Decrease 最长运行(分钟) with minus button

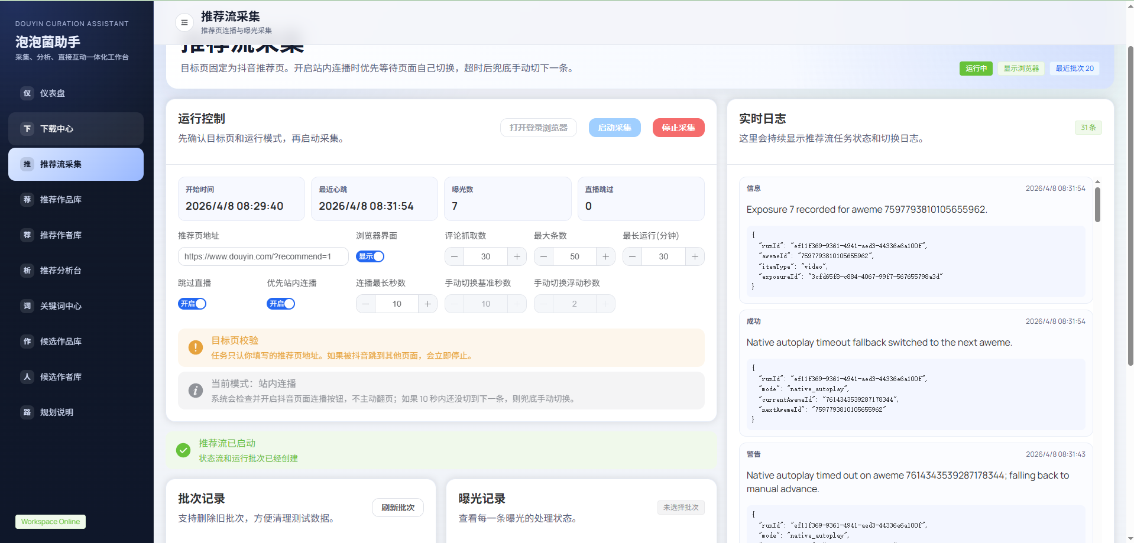point(633,256)
